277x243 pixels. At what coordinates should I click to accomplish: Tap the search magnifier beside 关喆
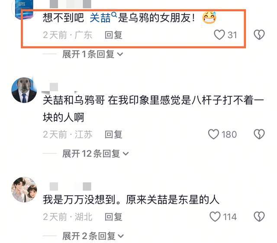[x=114, y=14]
